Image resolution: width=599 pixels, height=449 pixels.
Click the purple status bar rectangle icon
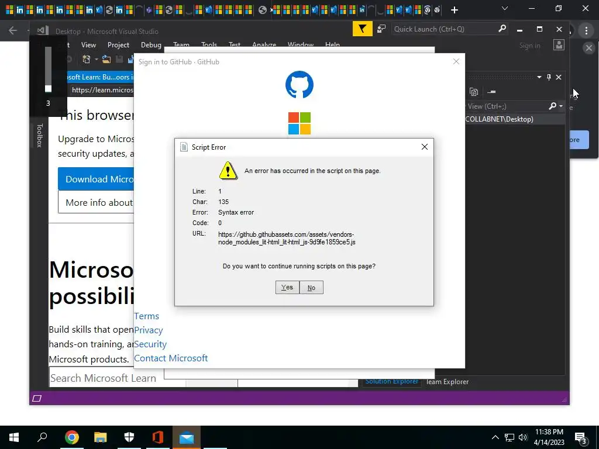pos(37,398)
